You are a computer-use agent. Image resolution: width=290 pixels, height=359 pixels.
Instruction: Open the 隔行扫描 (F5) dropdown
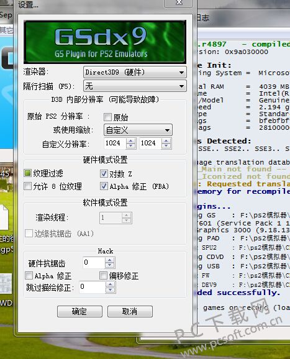(x=135, y=86)
